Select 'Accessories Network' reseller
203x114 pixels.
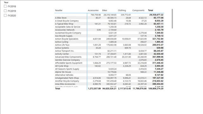point(65,30)
